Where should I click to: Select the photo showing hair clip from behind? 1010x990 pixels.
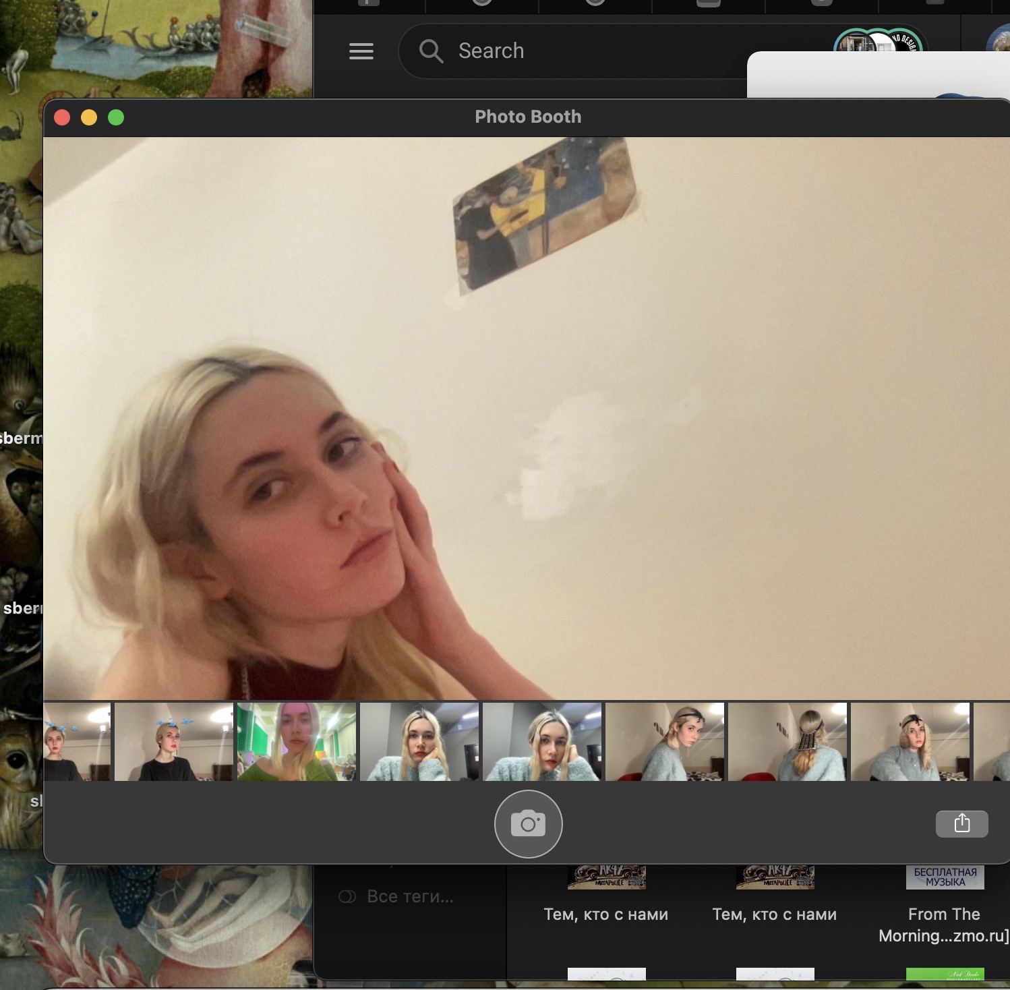(788, 742)
